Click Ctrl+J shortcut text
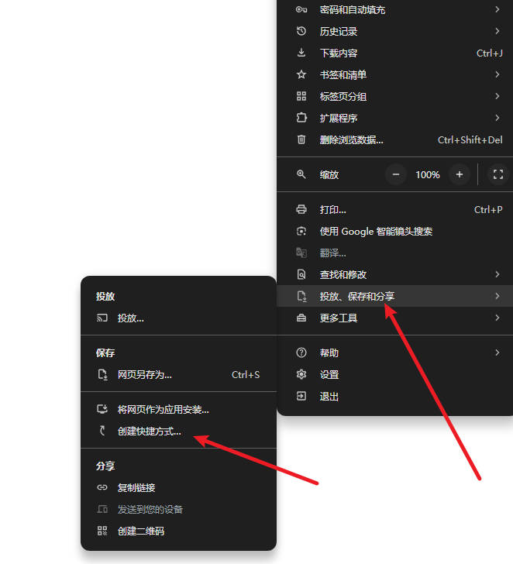The image size is (513, 564). coord(489,53)
